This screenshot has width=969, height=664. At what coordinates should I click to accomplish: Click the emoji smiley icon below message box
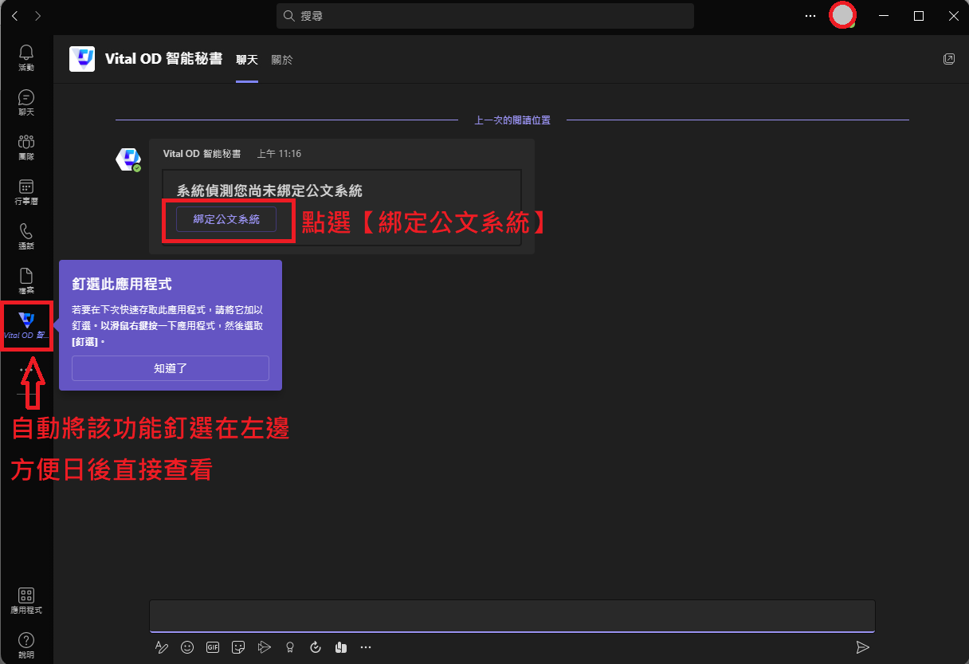pyautogui.click(x=187, y=647)
